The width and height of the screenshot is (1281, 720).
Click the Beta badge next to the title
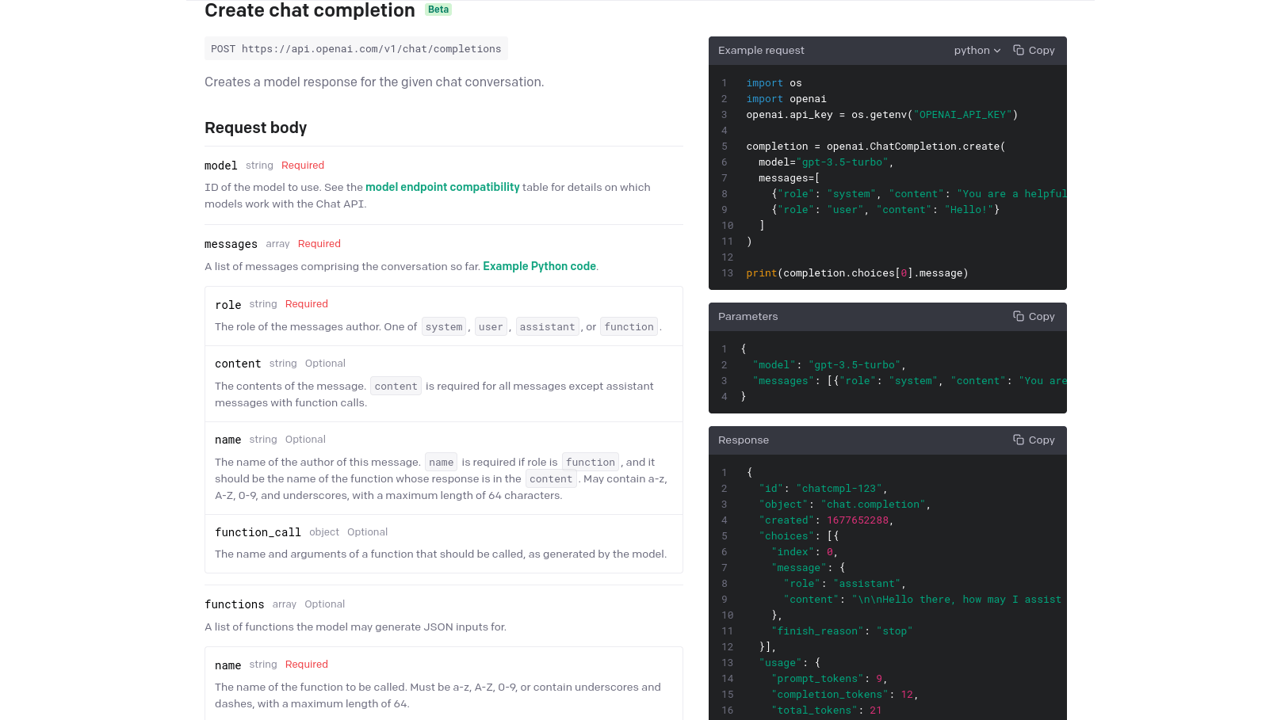point(438,10)
